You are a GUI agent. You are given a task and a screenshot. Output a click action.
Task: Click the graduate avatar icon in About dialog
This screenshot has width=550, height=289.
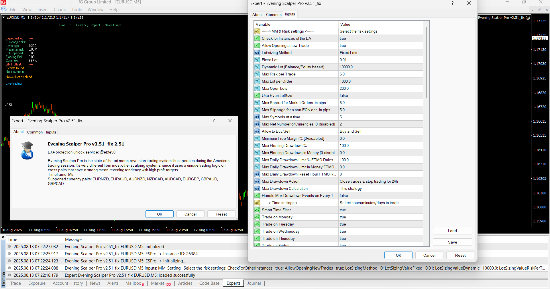pyautogui.click(x=27, y=150)
